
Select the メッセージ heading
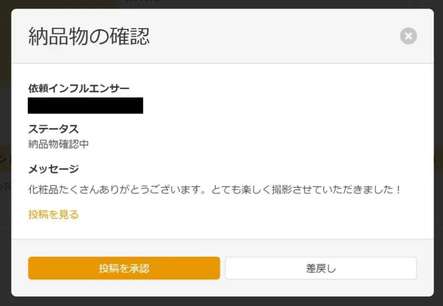(x=53, y=169)
